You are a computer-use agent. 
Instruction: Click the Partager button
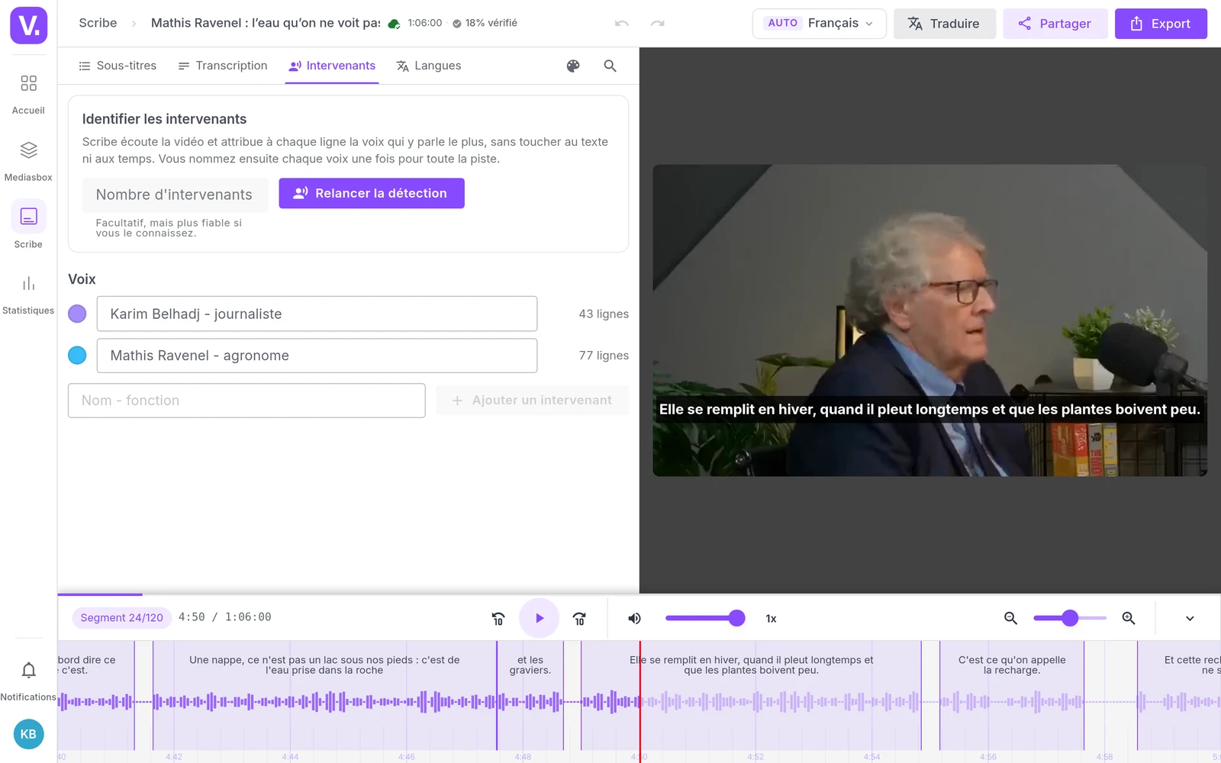pos(1055,24)
